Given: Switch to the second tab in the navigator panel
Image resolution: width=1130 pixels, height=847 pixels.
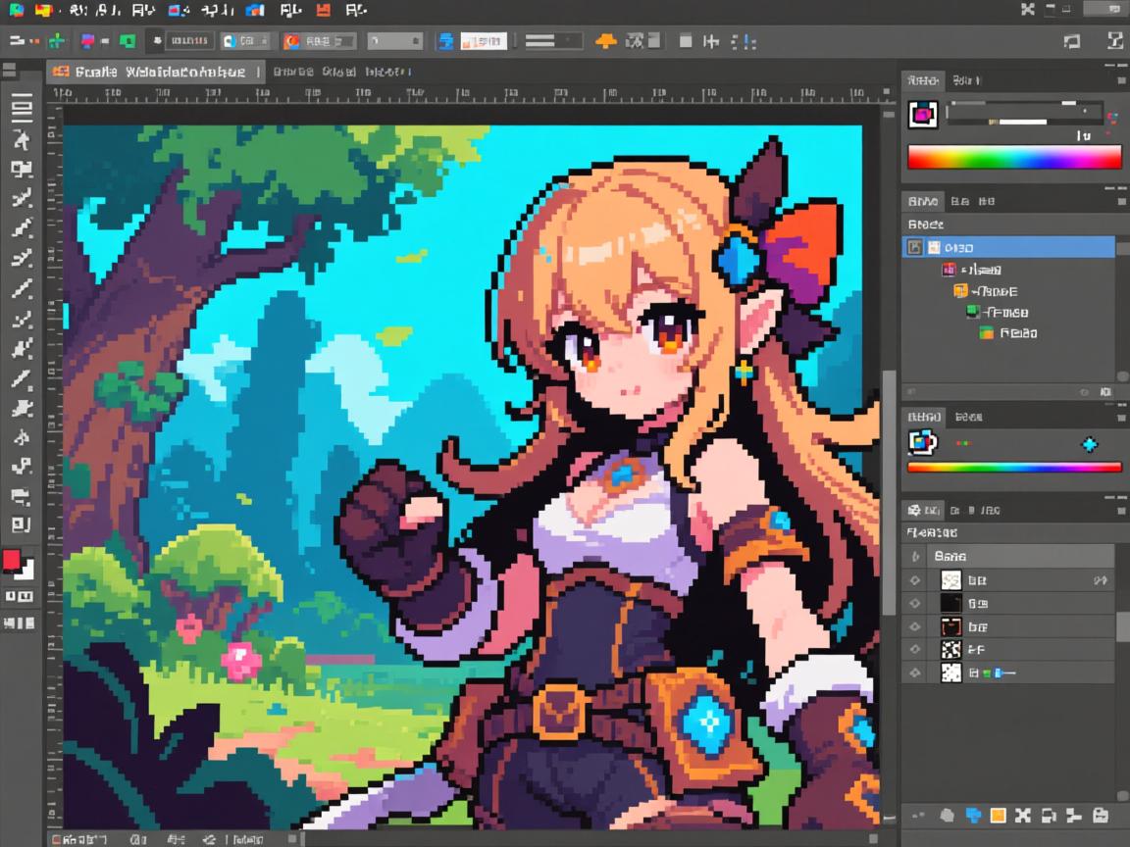Looking at the screenshot, I should (969, 80).
